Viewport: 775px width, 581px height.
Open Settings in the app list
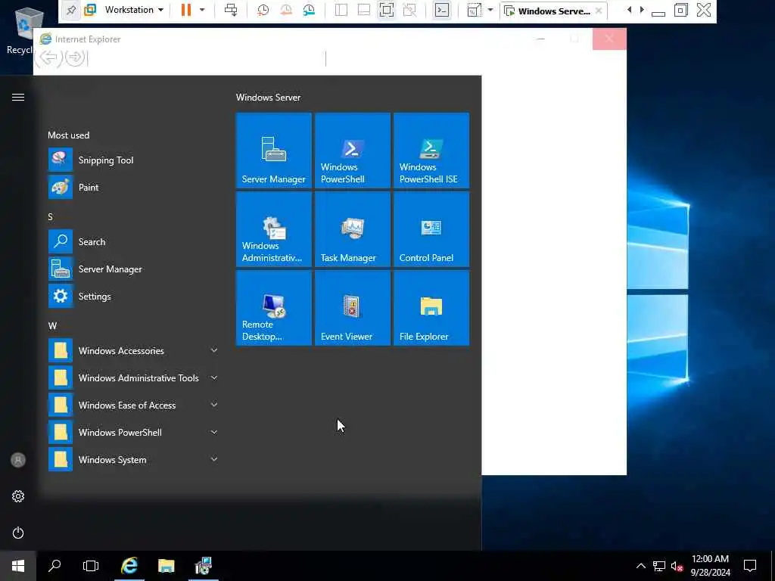click(x=133, y=296)
